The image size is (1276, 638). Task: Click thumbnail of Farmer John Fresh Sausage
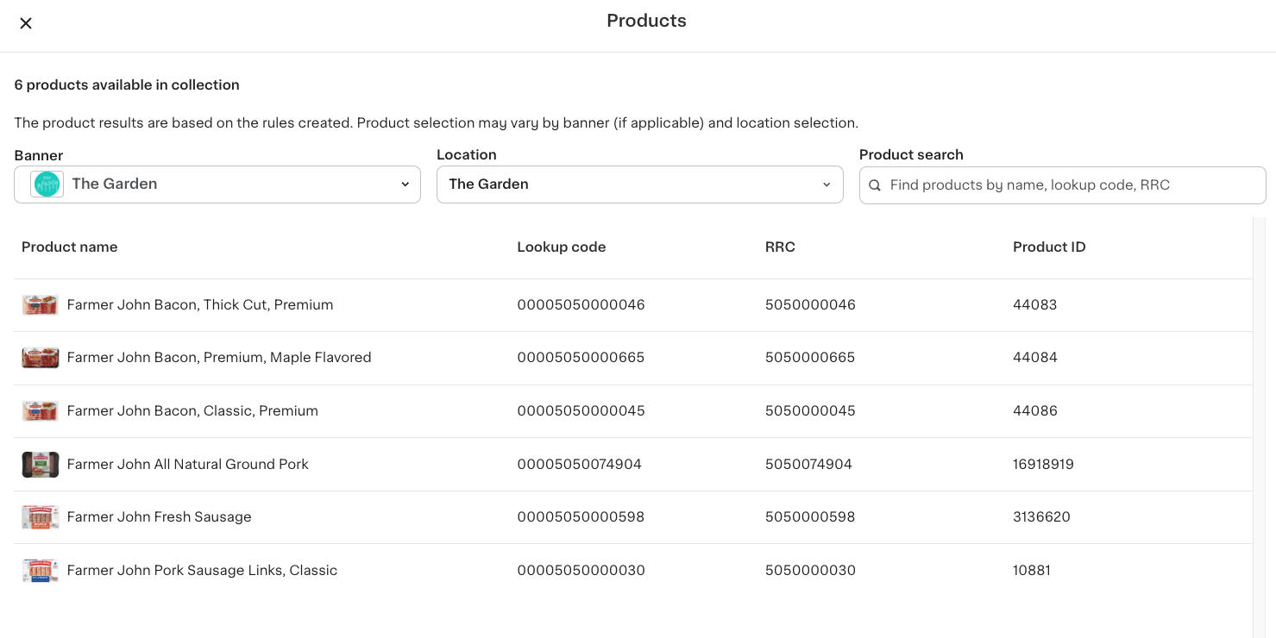coord(41,517)
